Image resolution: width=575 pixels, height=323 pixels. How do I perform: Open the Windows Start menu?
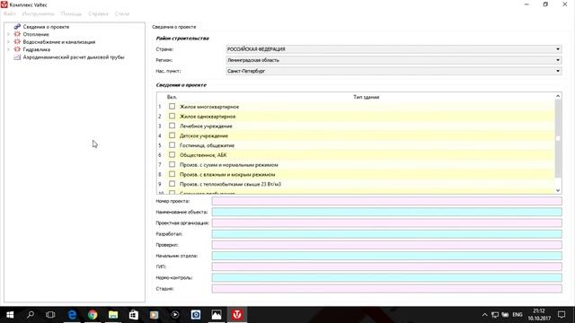tap(10, 315)
